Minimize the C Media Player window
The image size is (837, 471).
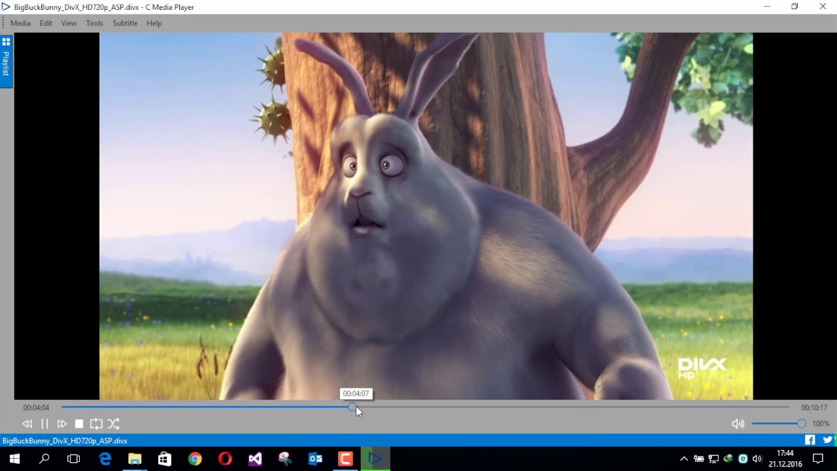click(767, 7)
